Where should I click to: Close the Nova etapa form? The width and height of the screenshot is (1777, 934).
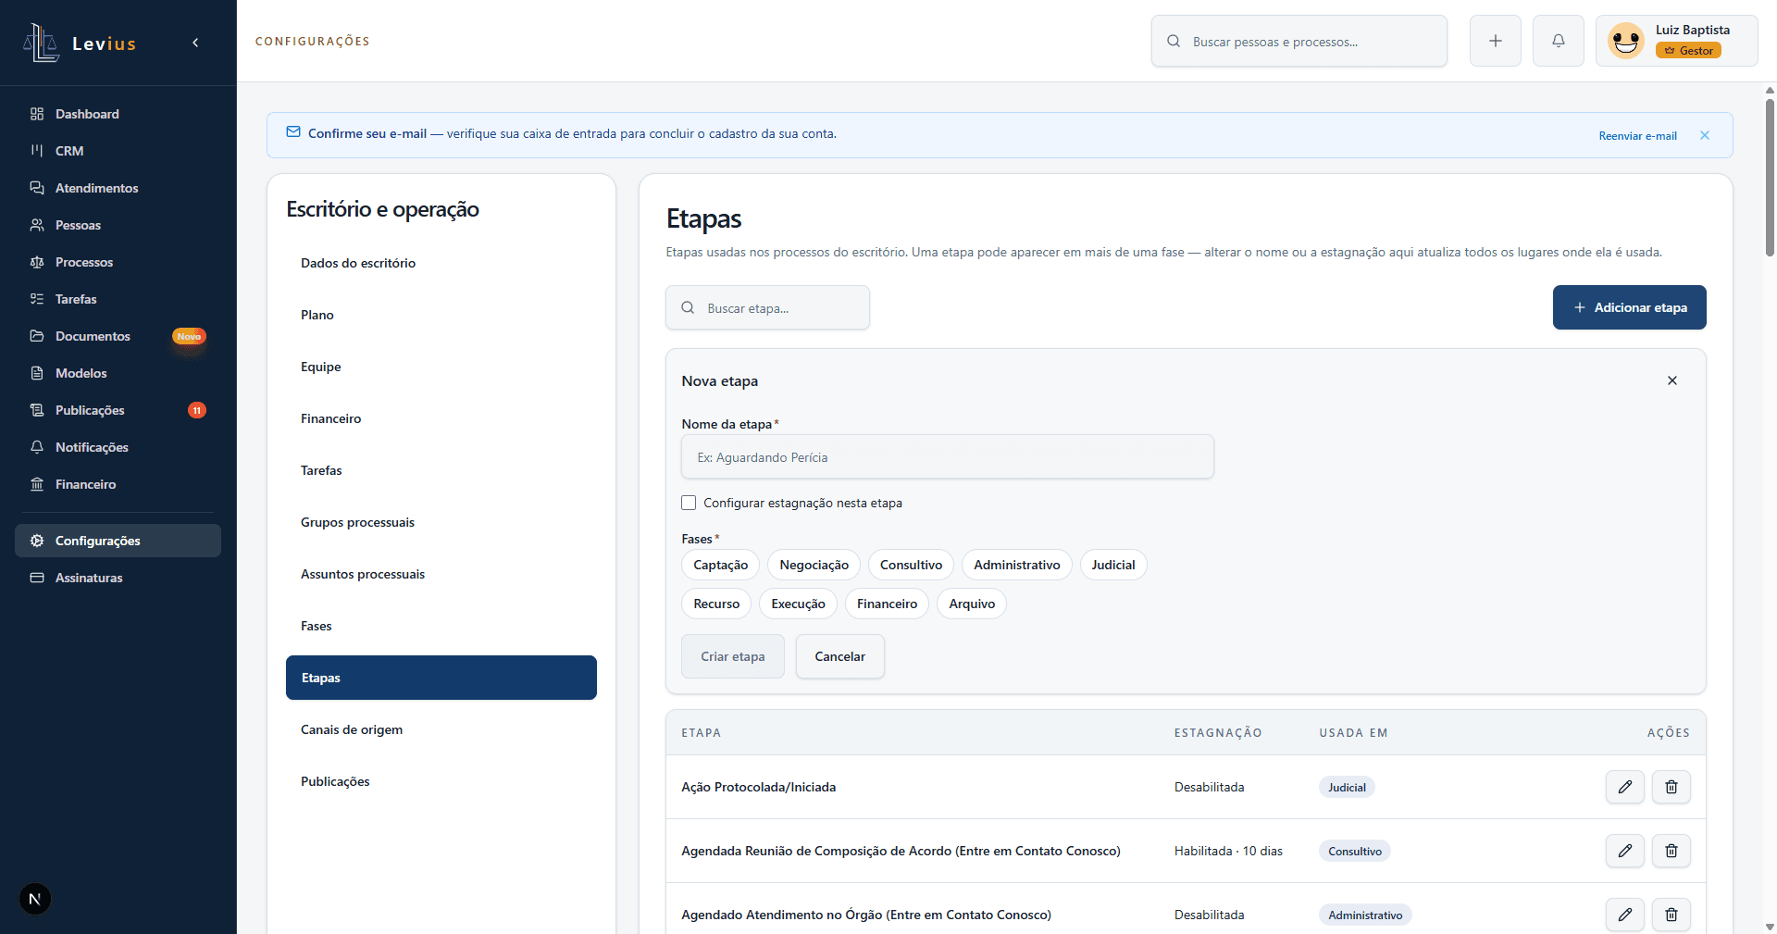coord(1672,380)
